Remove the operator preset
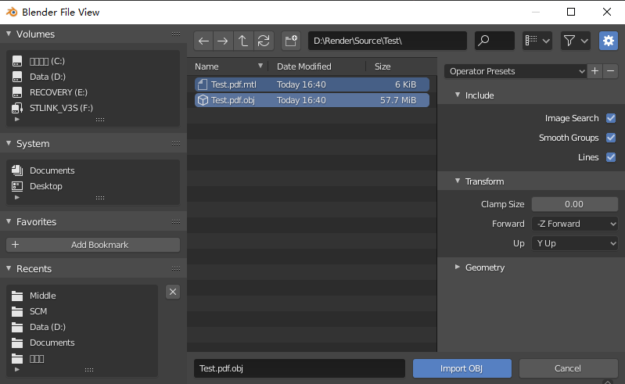Screen dimensions: 625x384 (610, 71)
